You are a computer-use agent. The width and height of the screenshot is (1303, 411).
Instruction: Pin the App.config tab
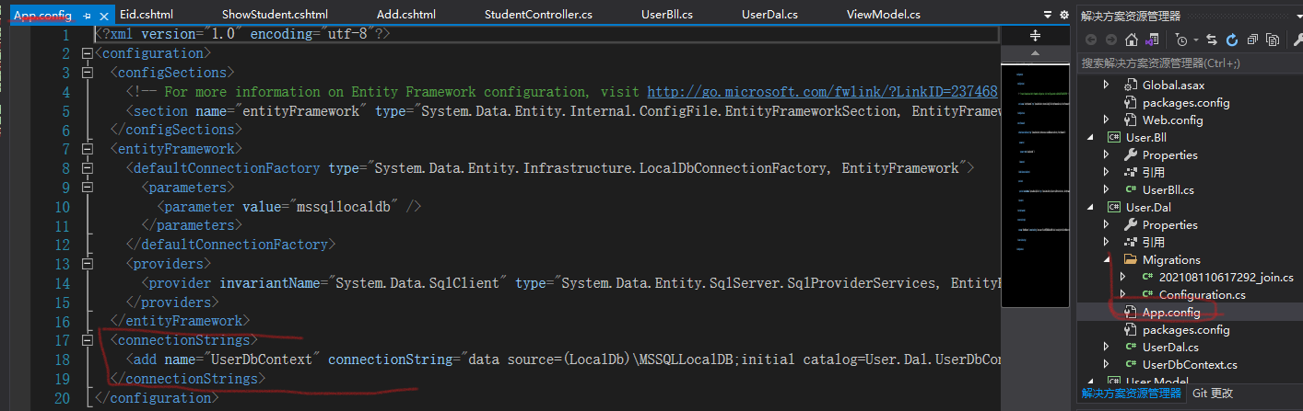87,16
